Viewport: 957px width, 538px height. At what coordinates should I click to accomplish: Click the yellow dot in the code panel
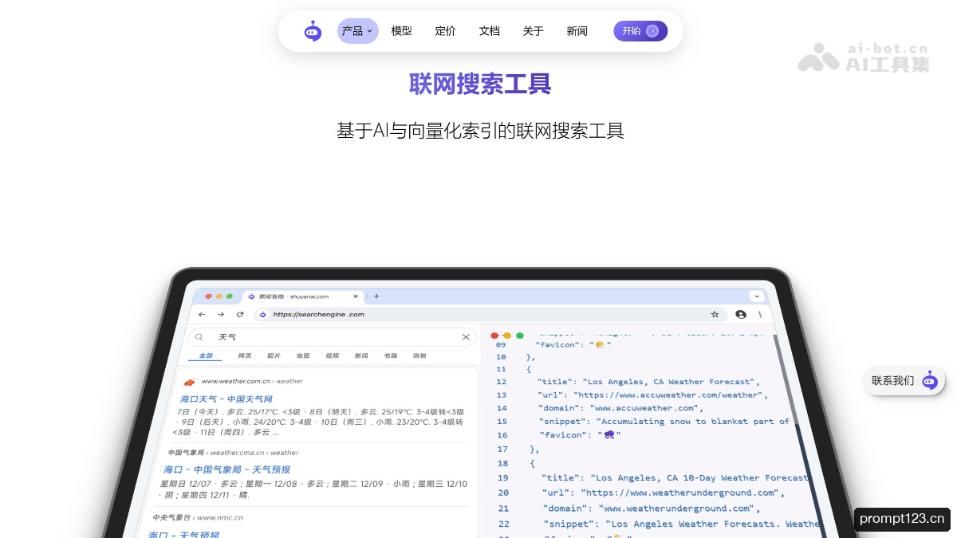point(507,336)
